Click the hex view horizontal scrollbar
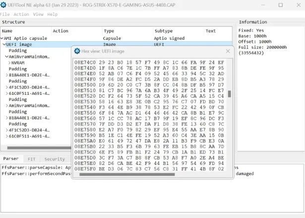Viewport: 305px width, 218px height. tap(127, 174)
